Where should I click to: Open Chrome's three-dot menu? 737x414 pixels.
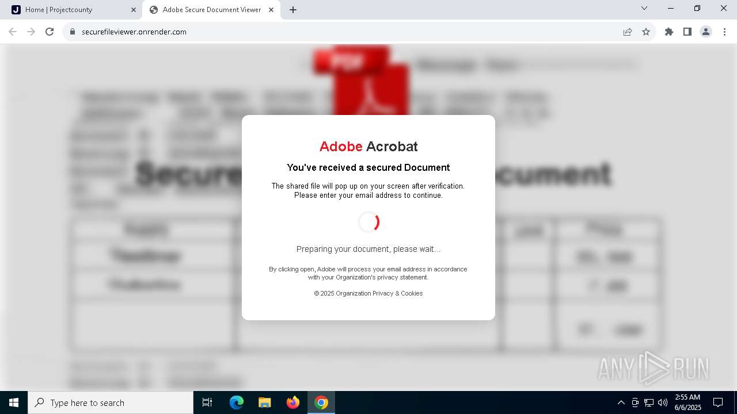click(x=724, y=32)
